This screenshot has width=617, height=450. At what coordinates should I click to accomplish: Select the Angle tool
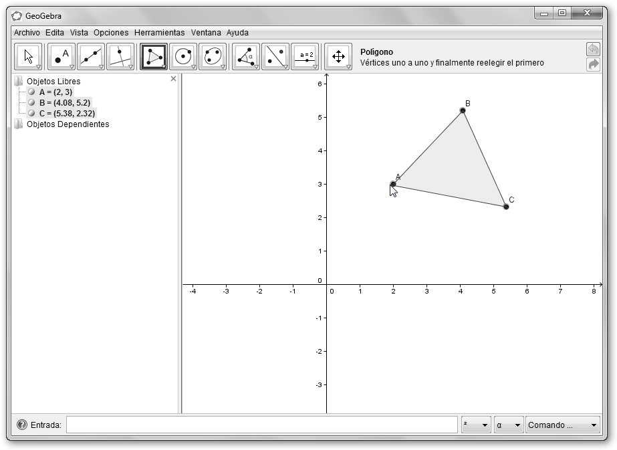[x=246, y=57]
